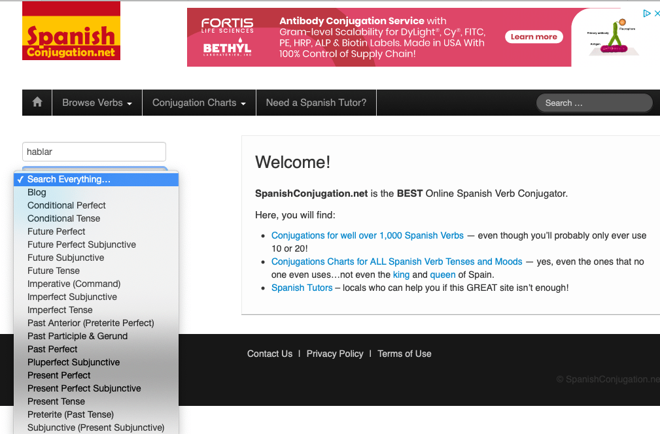
Task: Click the AdChoices triangle icon
Action: click(x=646, y=13)
